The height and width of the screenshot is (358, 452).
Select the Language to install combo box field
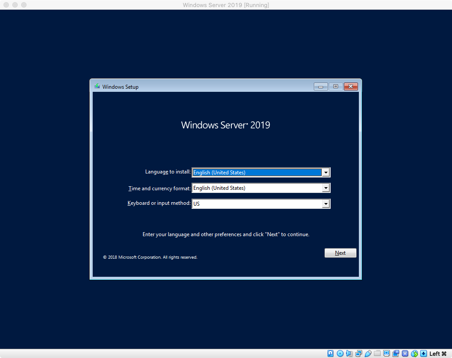click(261, 172)
